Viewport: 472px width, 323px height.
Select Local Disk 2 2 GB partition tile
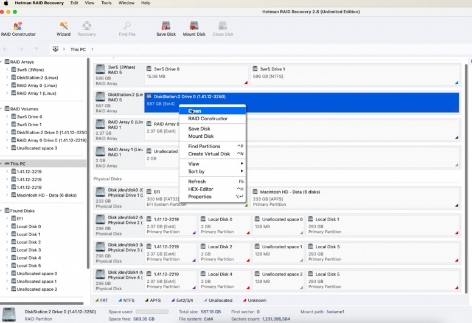[224, 253]
